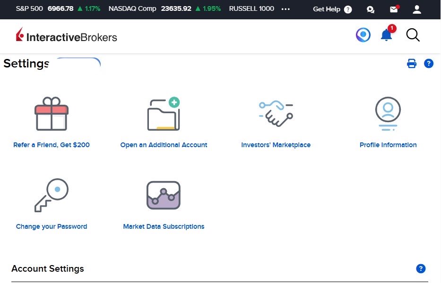This screenshot has height=283, width=441.
Task: Click the Get Help question mark icon
Action: point(348,9)
